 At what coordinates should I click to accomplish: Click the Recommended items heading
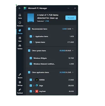[x=40, y=29]
